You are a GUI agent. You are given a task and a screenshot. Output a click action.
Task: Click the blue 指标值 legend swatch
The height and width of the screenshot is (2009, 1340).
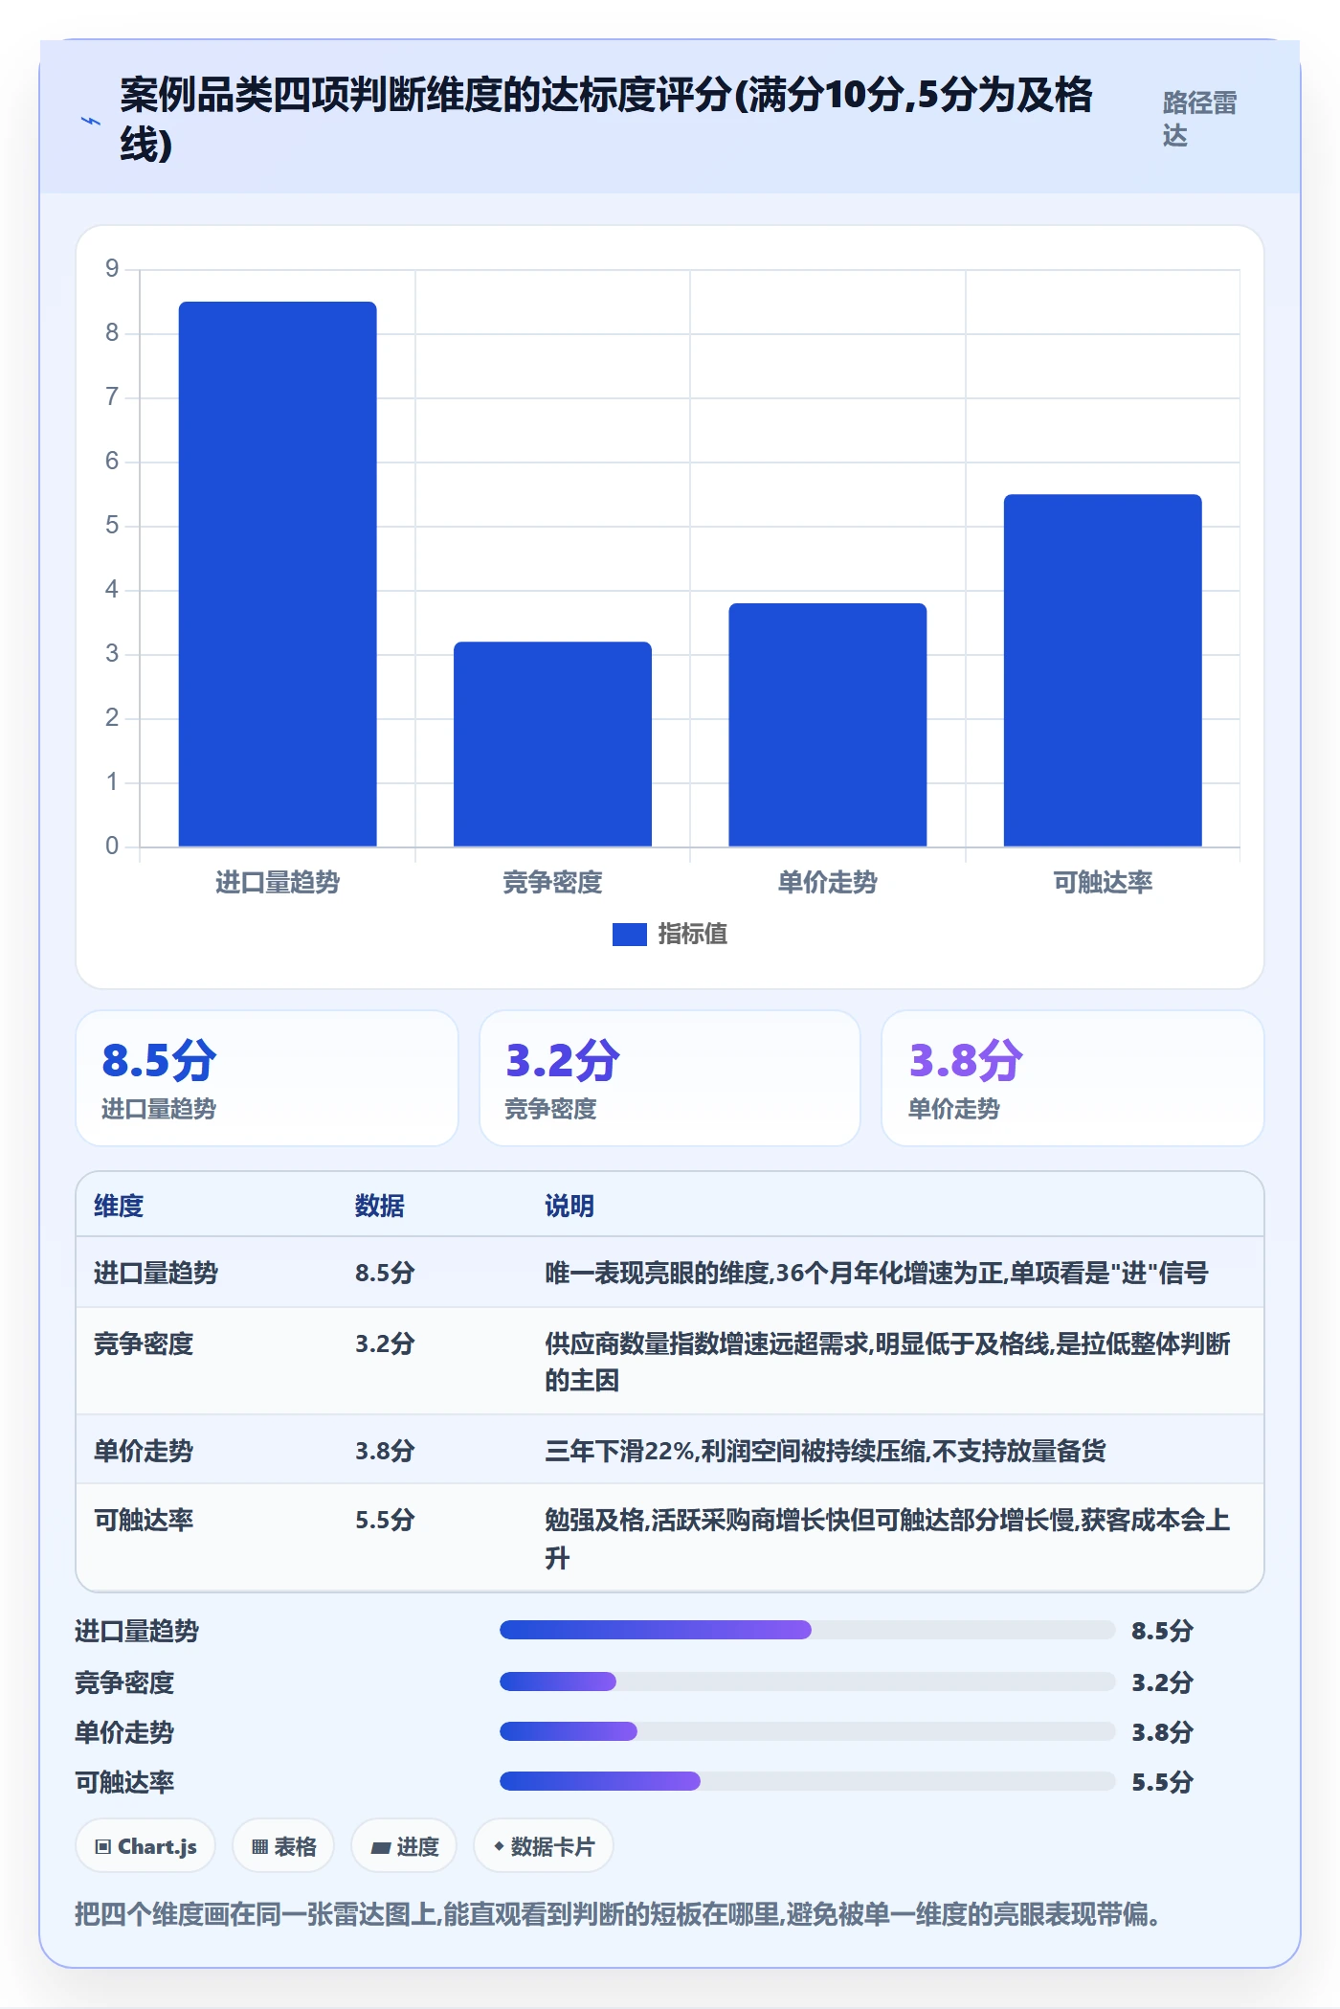click(x=630, y=934)
